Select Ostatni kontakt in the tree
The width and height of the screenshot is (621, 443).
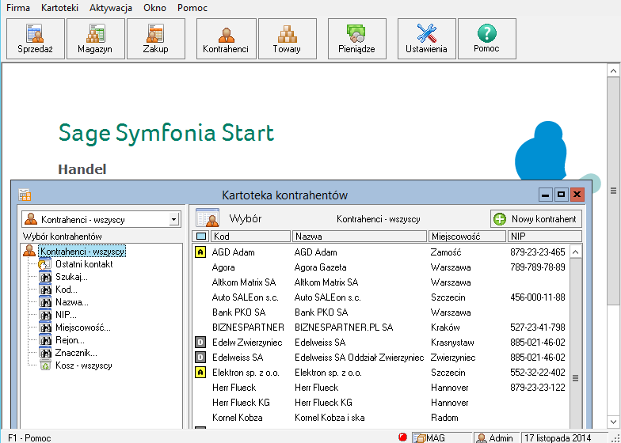pyautogui.click(x=84, y=264)
